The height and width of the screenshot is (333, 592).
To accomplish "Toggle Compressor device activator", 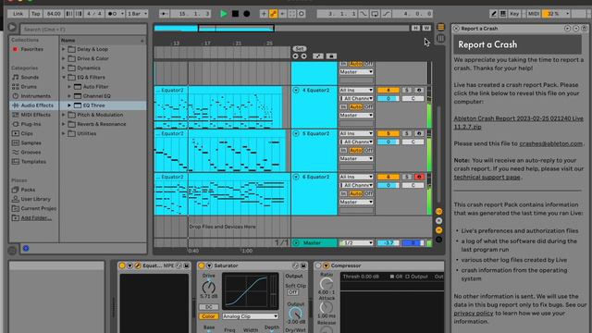I will tap(318, 265).
